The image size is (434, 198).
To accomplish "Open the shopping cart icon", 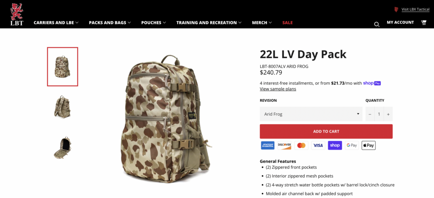I will pos(423,22).
